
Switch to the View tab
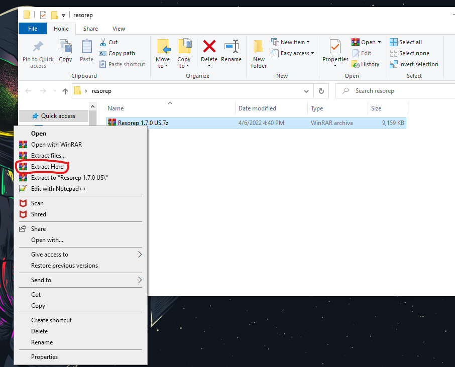[119, 29]
